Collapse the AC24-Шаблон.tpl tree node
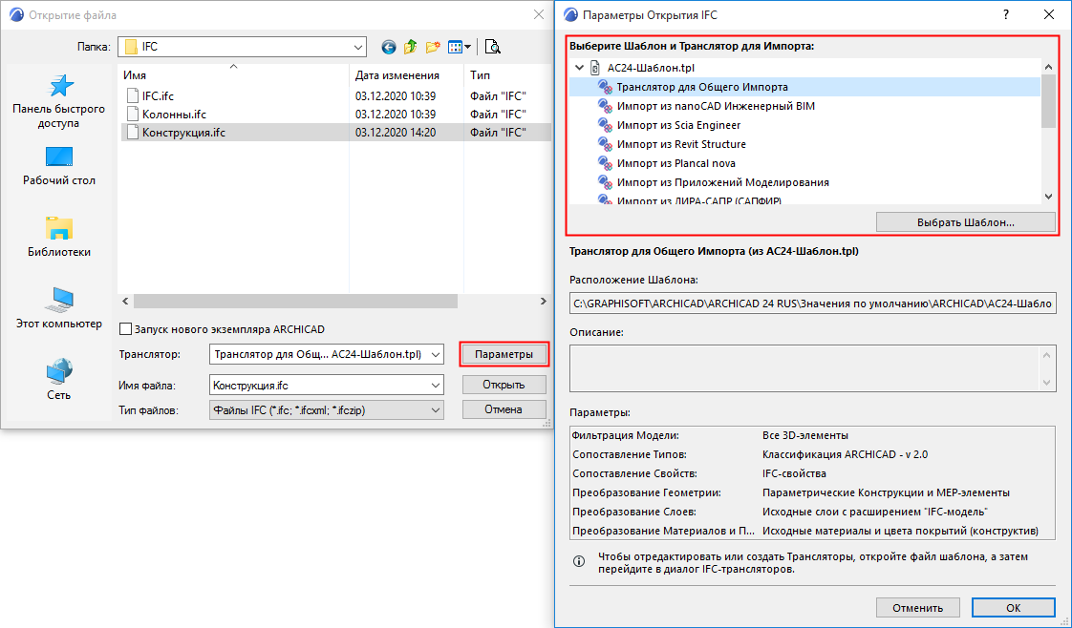The width and height of the screenshot is (1072, 628). (x=580, y=68)
